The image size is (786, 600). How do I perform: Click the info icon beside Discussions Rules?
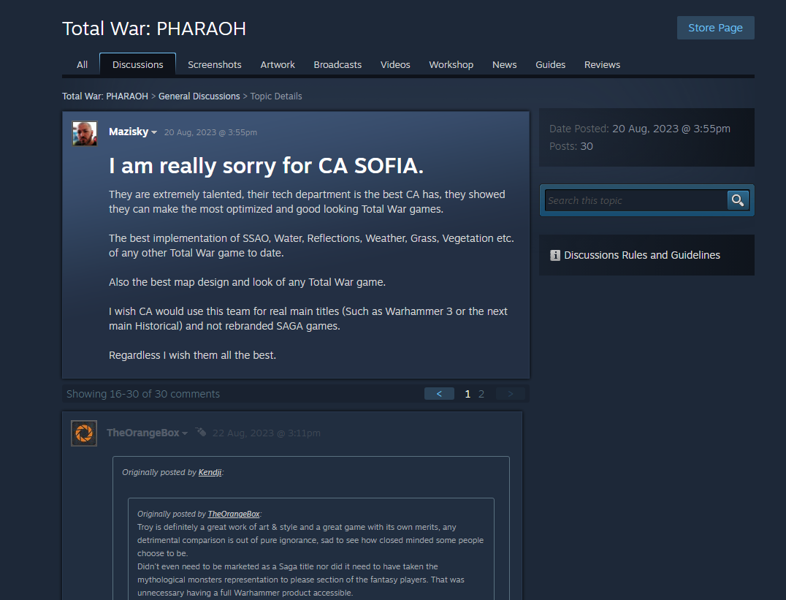[x=555, y=255]
